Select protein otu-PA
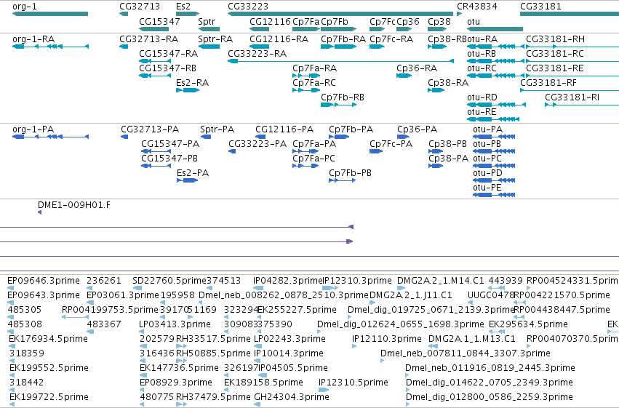Image resolution: width=619 pixels, height=408 pixels. 494,137
